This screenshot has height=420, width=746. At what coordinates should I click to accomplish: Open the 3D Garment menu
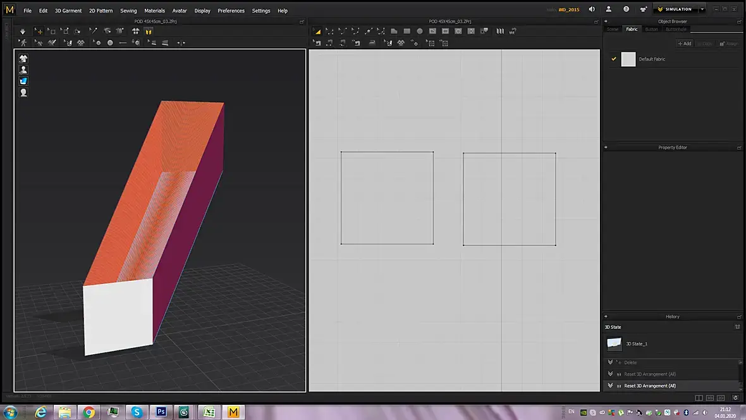(68, 11)
